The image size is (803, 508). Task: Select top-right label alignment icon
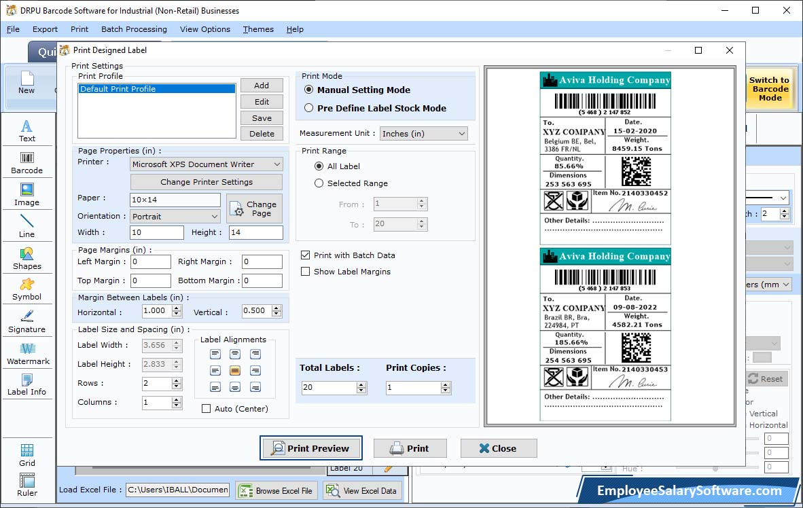click(x=255, y=354)
